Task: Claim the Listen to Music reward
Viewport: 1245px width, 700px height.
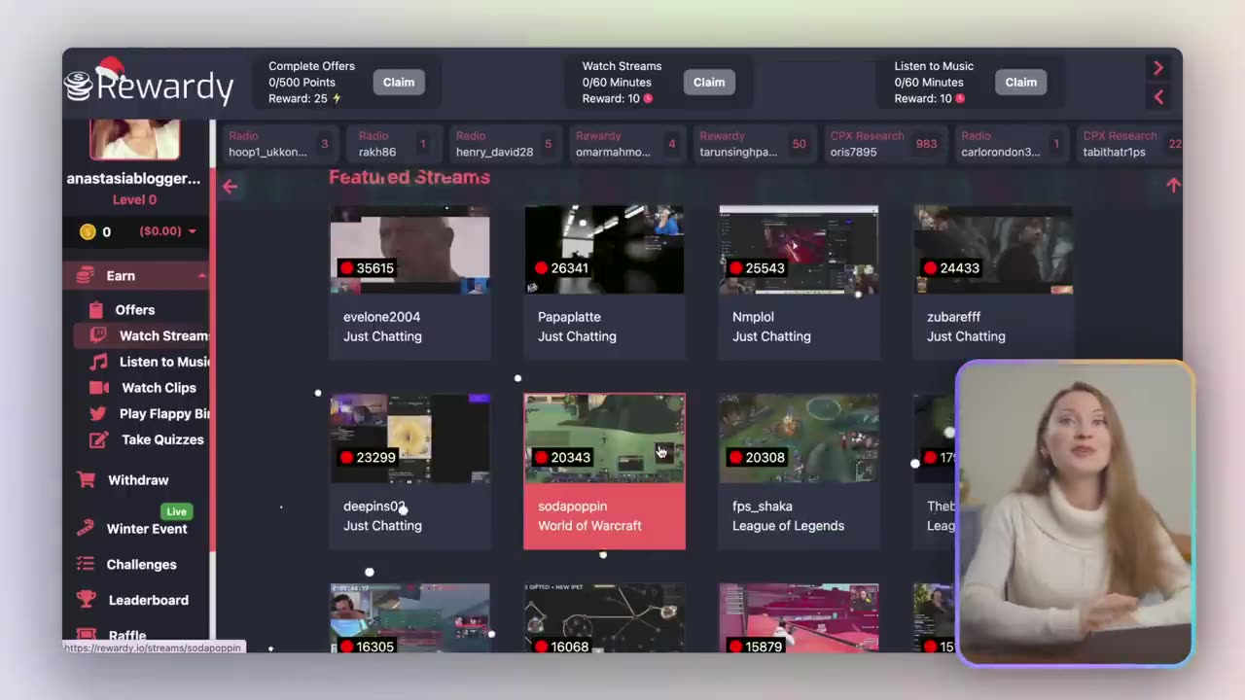Action: (x=1020, y=83)
